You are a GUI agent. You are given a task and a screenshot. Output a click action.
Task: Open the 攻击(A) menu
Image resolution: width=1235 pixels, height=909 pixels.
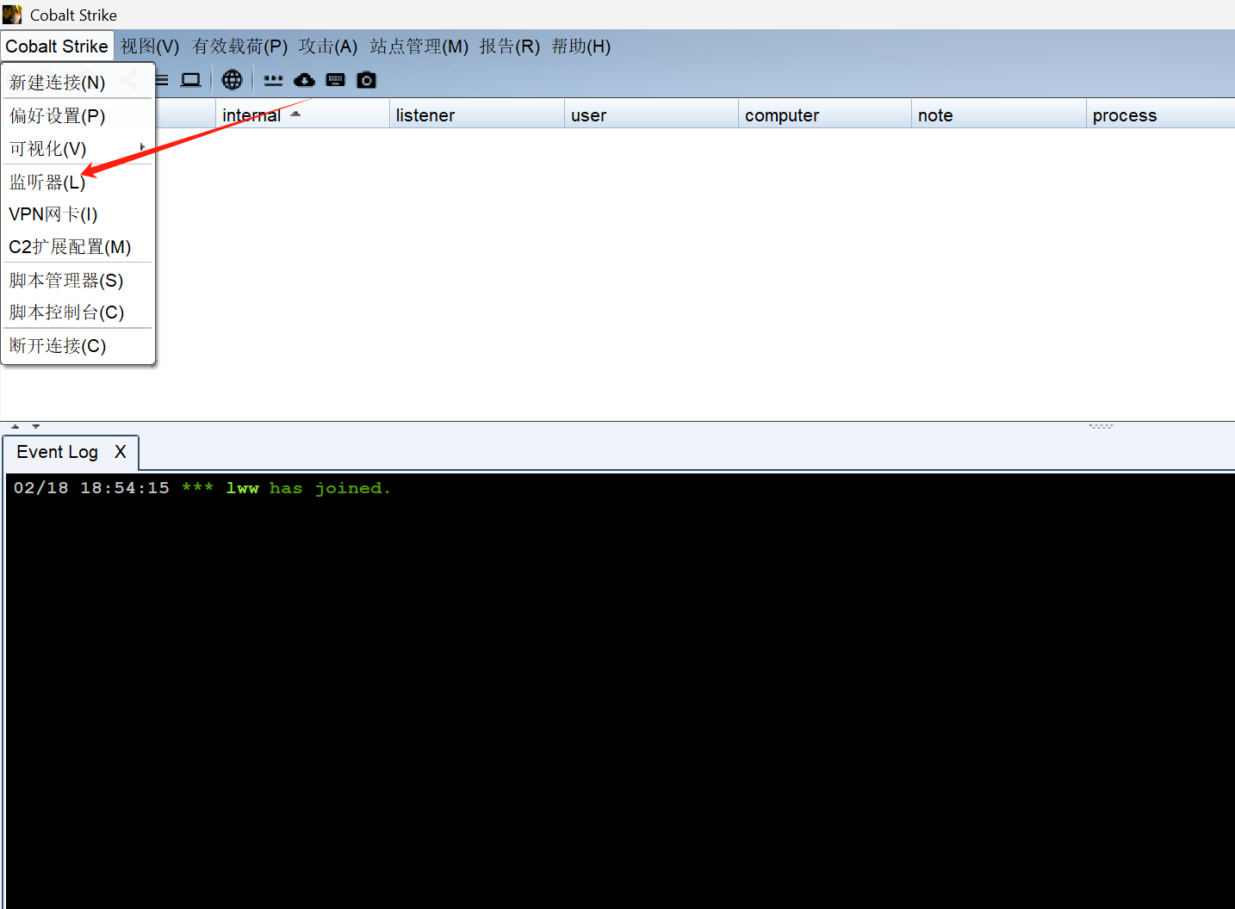coord(327,46)
